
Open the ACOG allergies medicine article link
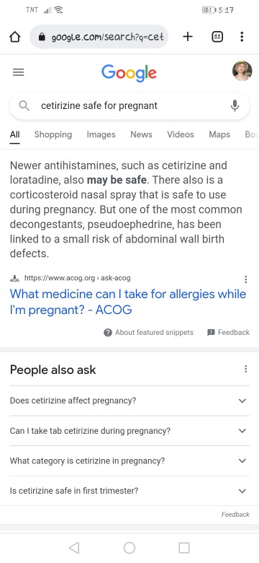(128, 302)
